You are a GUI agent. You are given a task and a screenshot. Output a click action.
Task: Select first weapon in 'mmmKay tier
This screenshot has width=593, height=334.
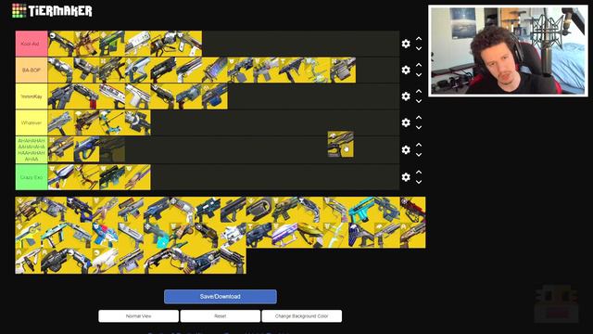(60, 96)
